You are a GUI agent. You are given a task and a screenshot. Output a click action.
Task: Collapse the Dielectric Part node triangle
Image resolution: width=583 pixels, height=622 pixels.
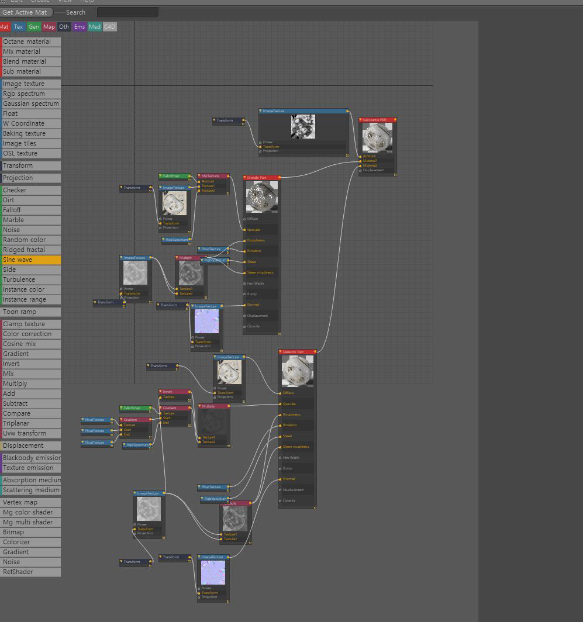tap(281, 351)
